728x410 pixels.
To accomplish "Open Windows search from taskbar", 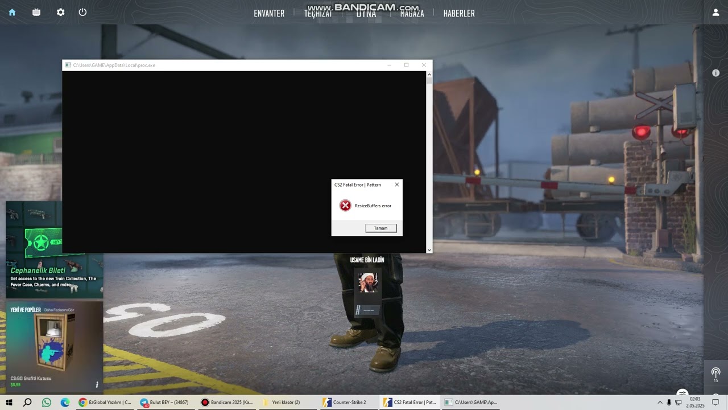I will pyautogui.click(x=27, y=402).
